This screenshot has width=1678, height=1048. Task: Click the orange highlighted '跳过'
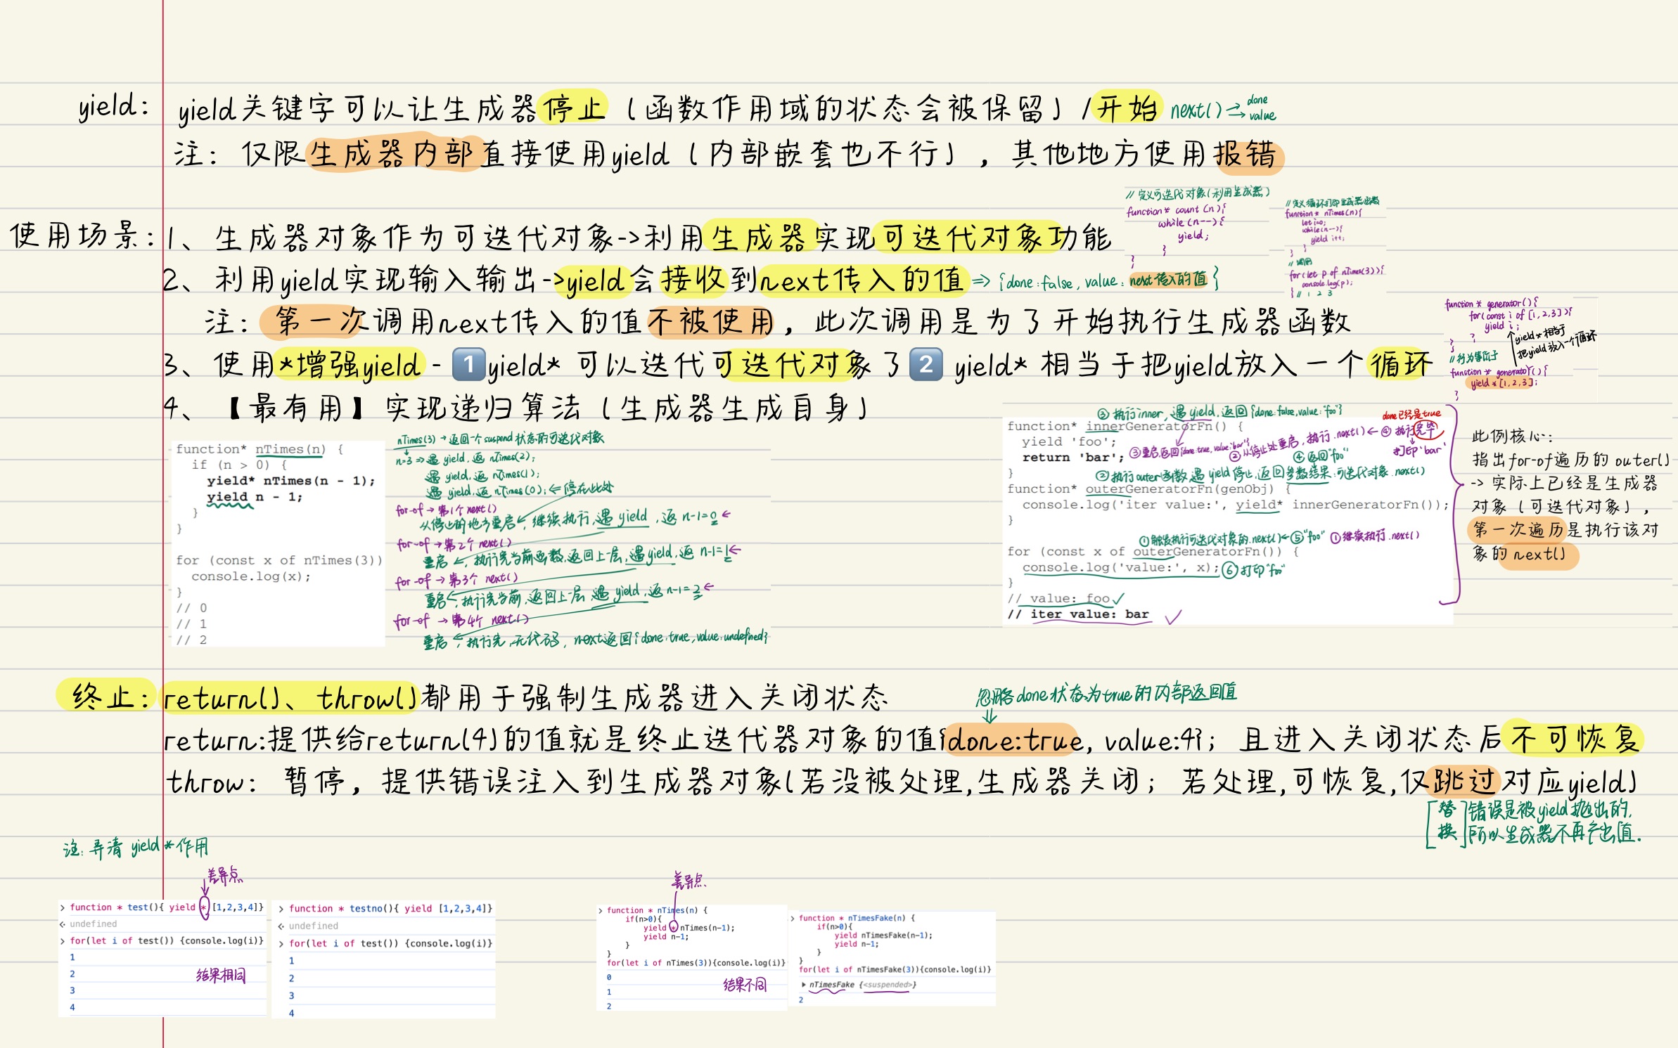tap(1463, 780)
